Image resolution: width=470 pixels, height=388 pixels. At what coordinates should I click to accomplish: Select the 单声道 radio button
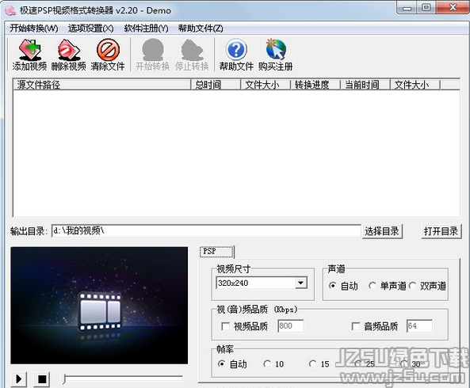point(373,286)
